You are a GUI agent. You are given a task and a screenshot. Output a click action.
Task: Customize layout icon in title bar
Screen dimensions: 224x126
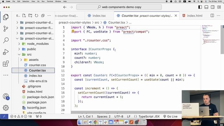(219, 7)
